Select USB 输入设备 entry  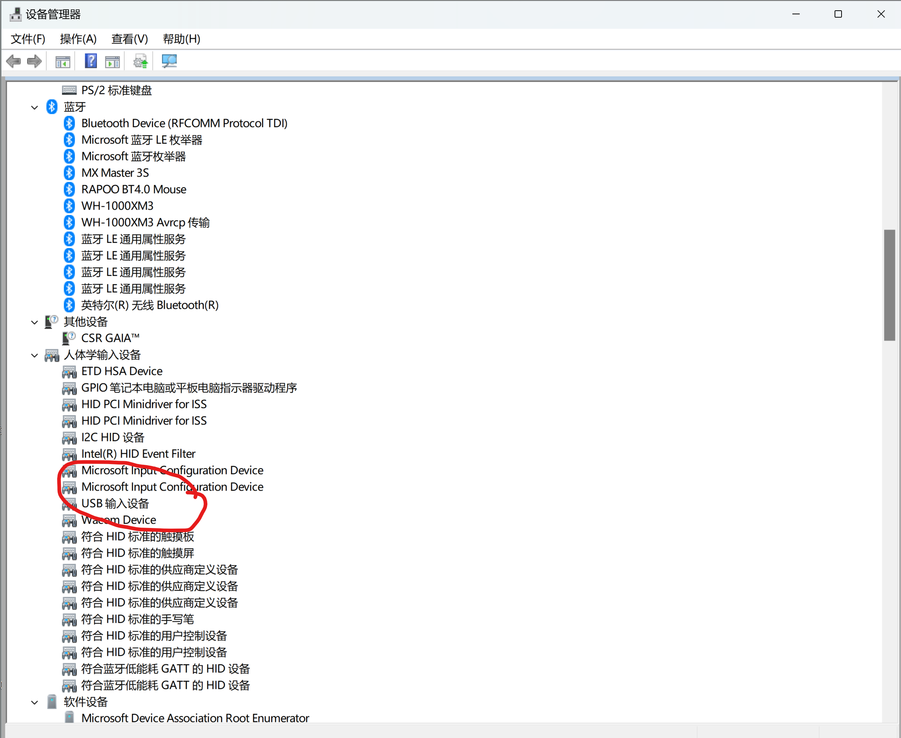(x=115, y=503)
